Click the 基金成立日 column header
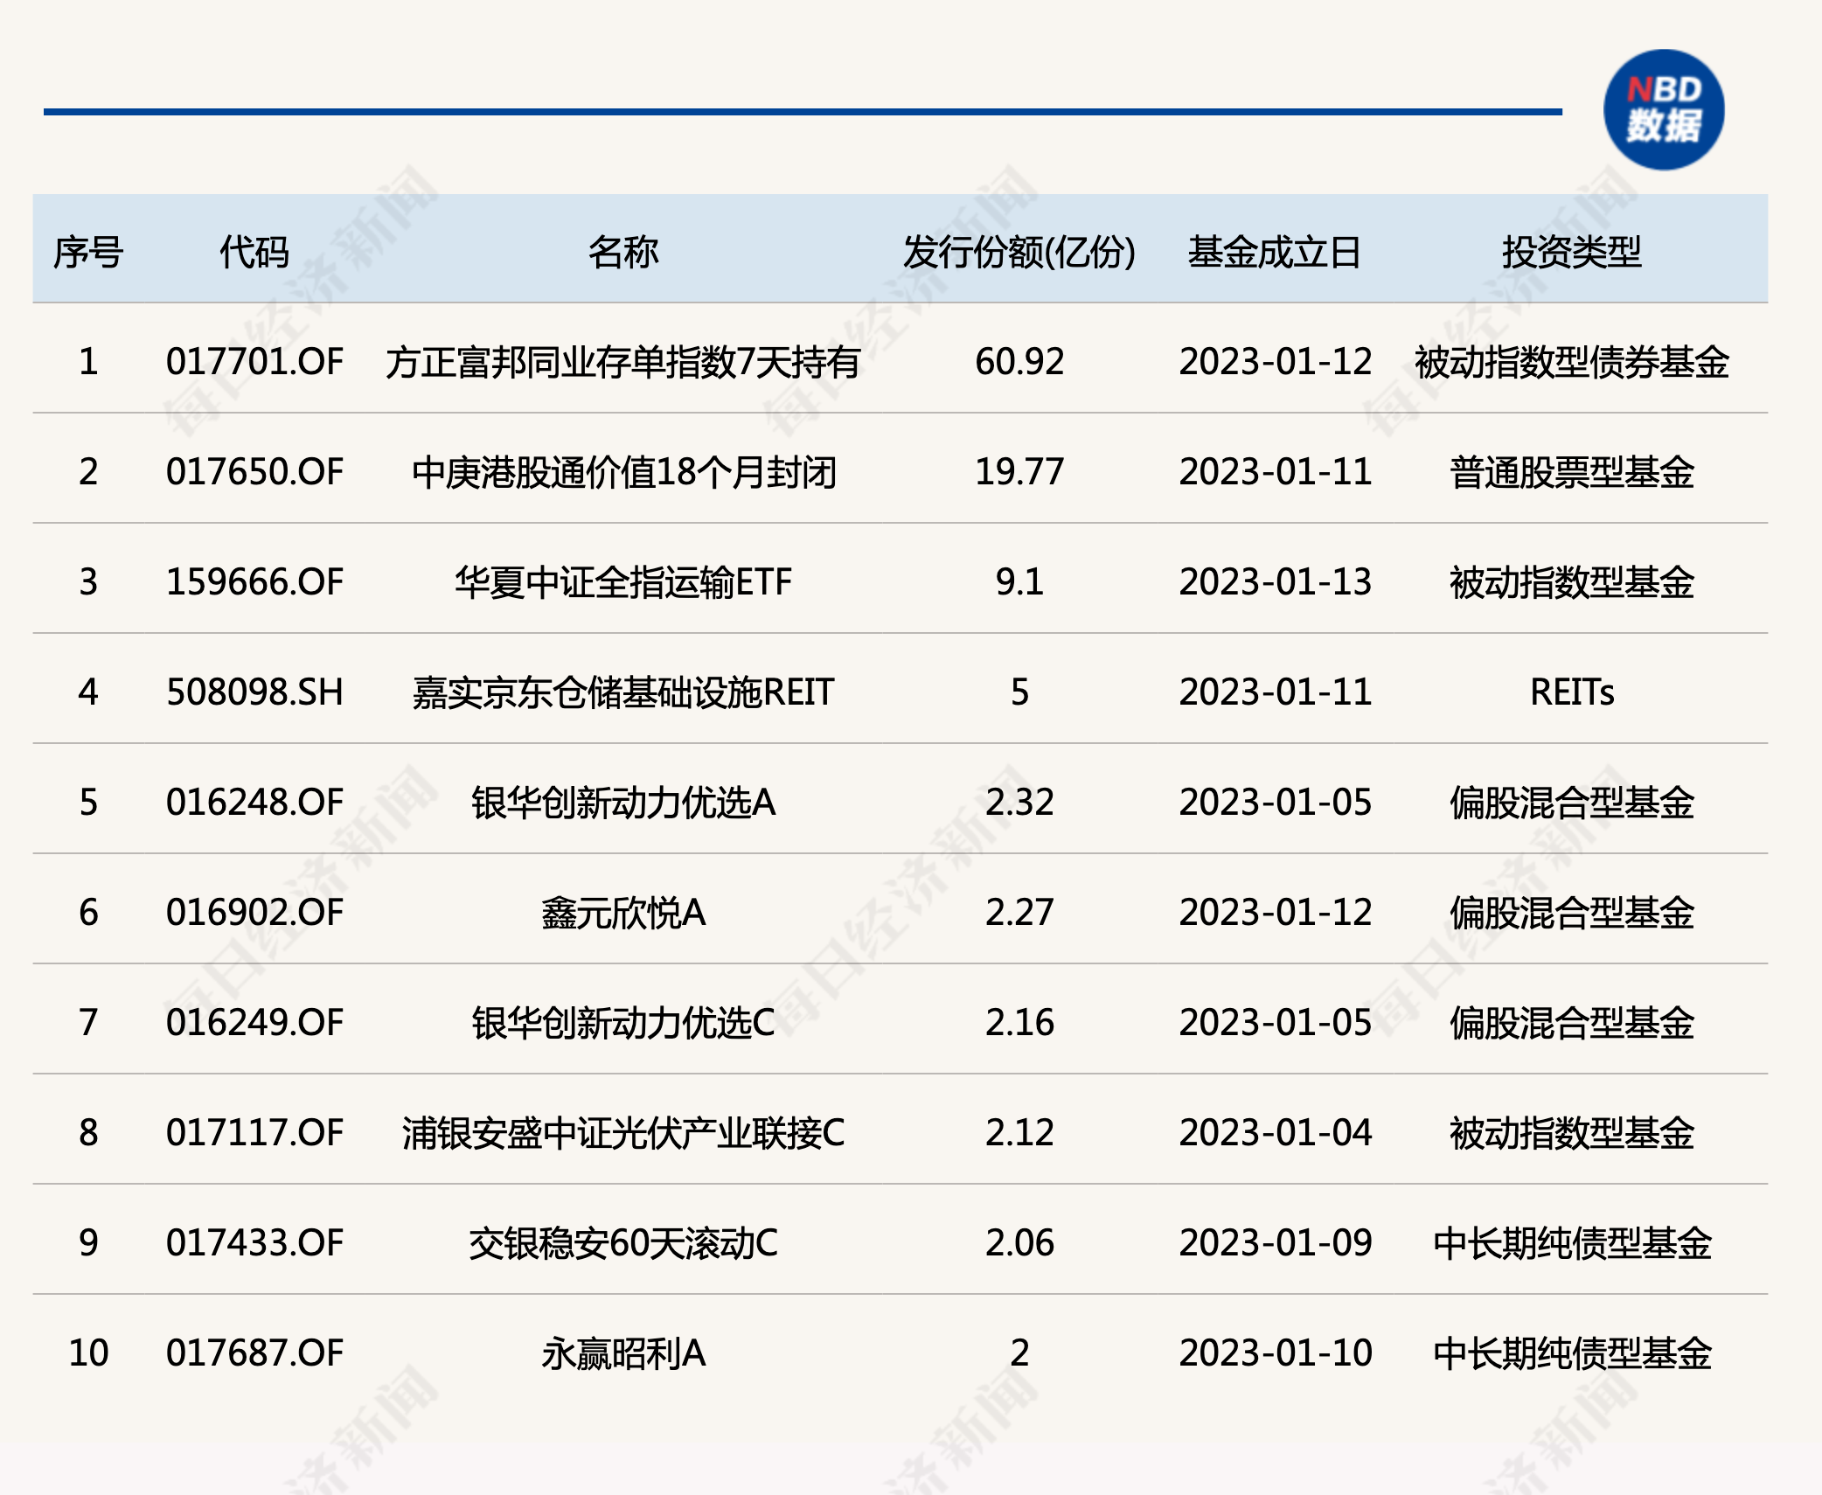 pos(1275,253)
